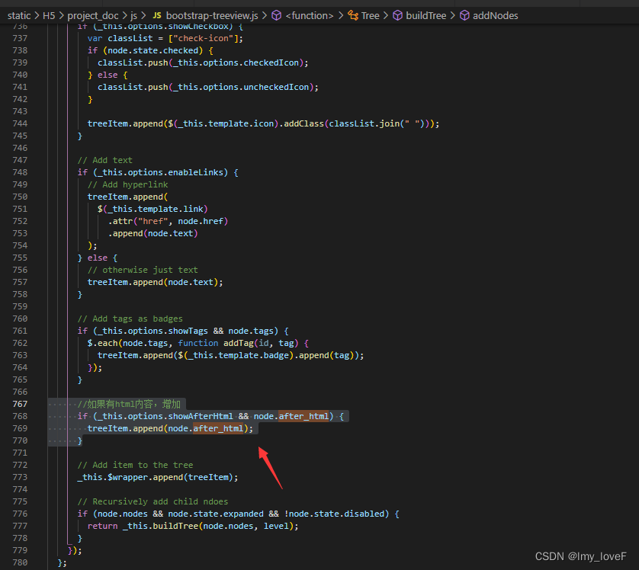639x570 pixels.
Task: Click 'showTags' on line 761
Action: coord(188,331)
